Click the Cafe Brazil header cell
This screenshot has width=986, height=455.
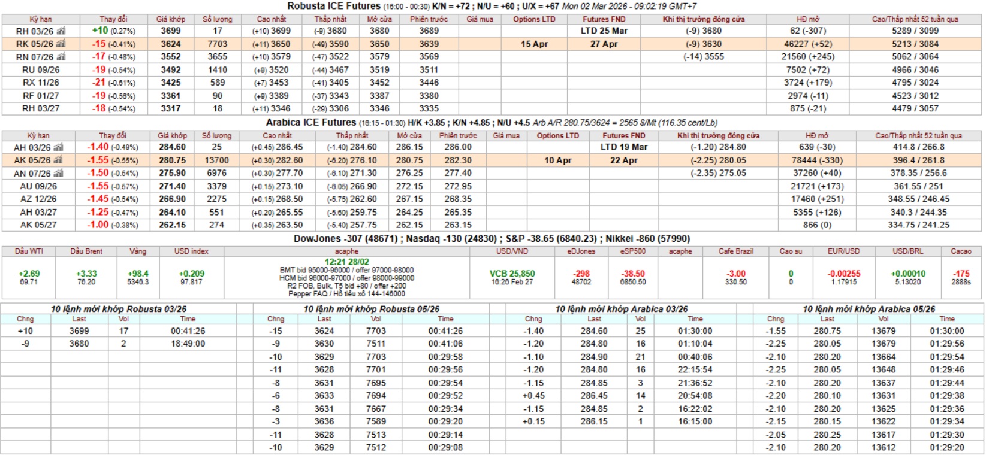735,251
